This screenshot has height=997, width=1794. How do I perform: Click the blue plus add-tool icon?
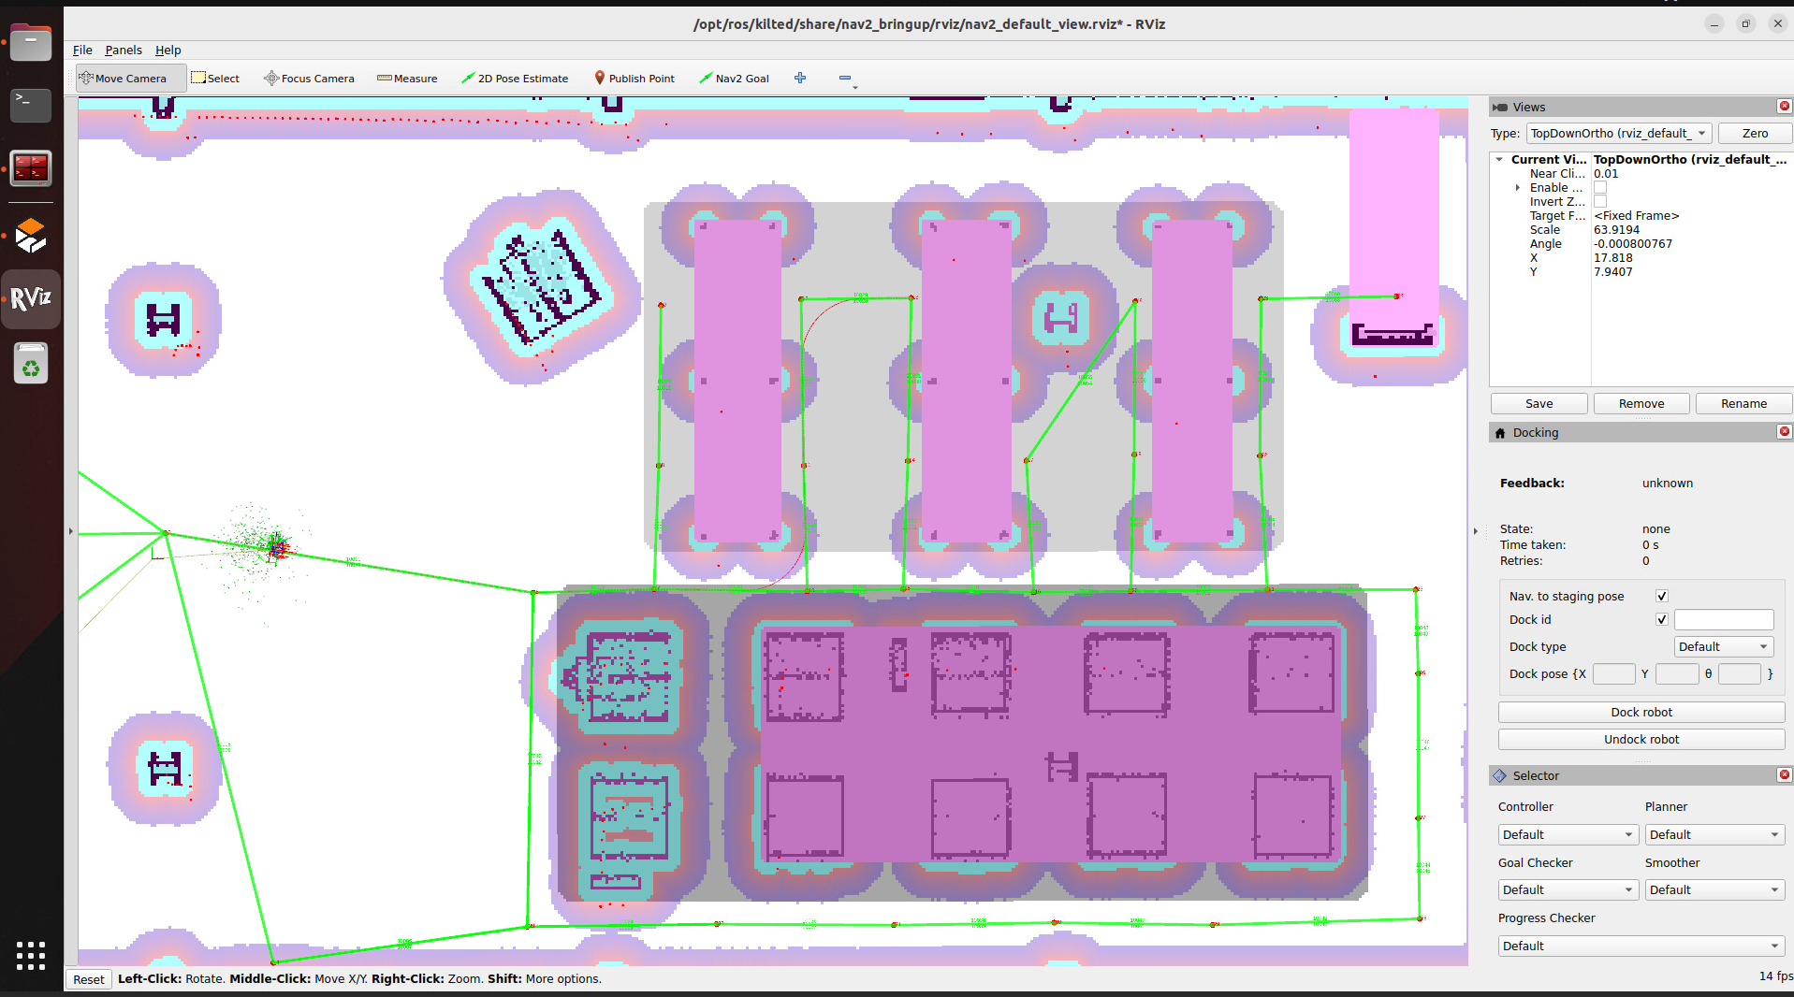click(800, 79)
